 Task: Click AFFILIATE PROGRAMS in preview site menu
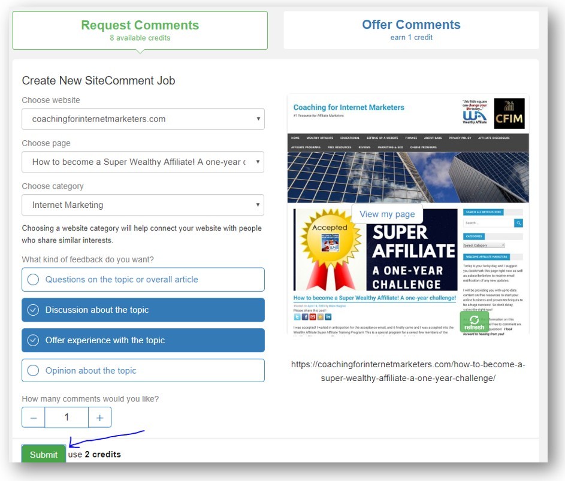coord(306,147)
